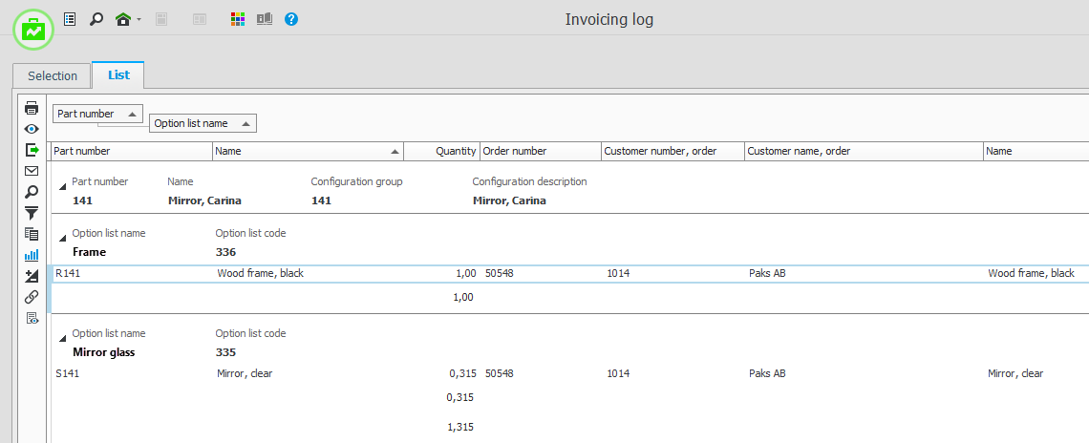Open the help question mark icon
Viewport: 1089px width, 443px height.
coord(291,19)
